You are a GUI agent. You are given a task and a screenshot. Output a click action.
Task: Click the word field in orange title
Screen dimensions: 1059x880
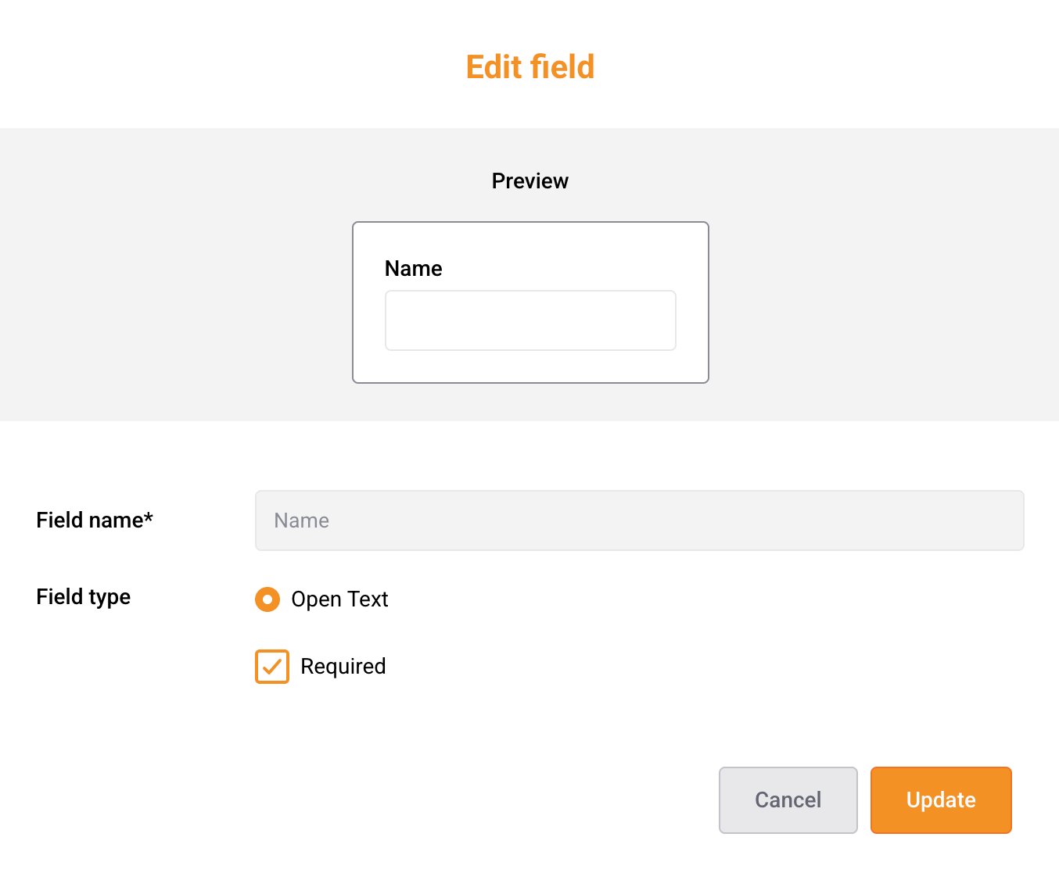point(562,67)
